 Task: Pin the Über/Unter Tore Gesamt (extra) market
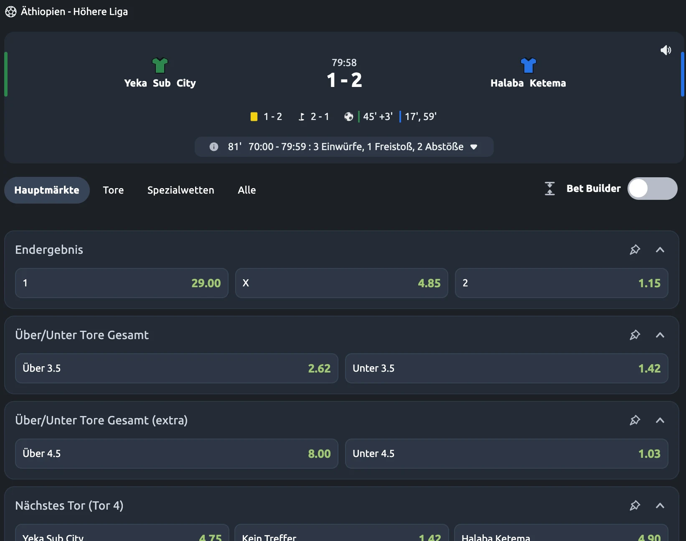pyautogui.click(x=635, y=420)
